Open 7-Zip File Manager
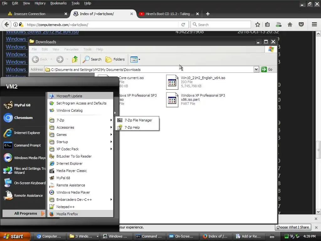The height and width of the screenshot is (241, 321). [137, 120]
